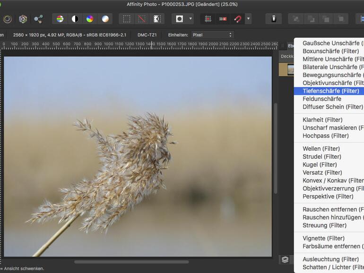This screenshot has height=273, width=364.
Task: Apply Auto White Balance icon
Action: tap(105, 19)
